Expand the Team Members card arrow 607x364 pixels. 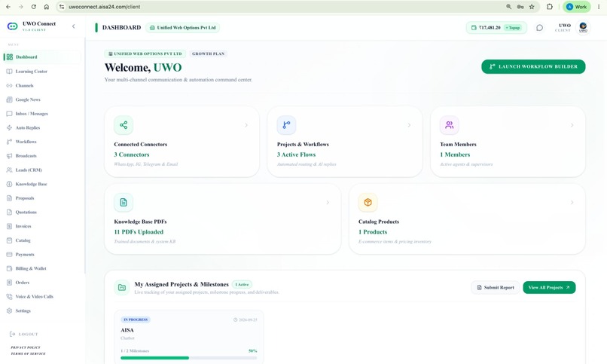coord(572,125)
